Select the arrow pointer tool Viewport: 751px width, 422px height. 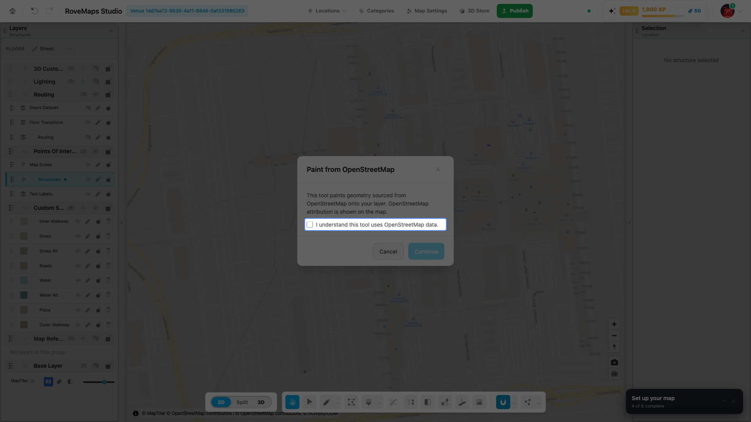pos(309,402)
